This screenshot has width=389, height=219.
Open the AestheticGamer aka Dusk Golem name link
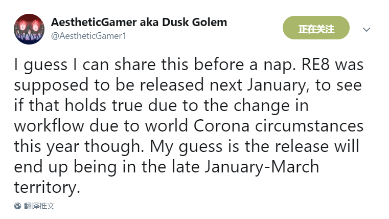[x=139, y=22]
